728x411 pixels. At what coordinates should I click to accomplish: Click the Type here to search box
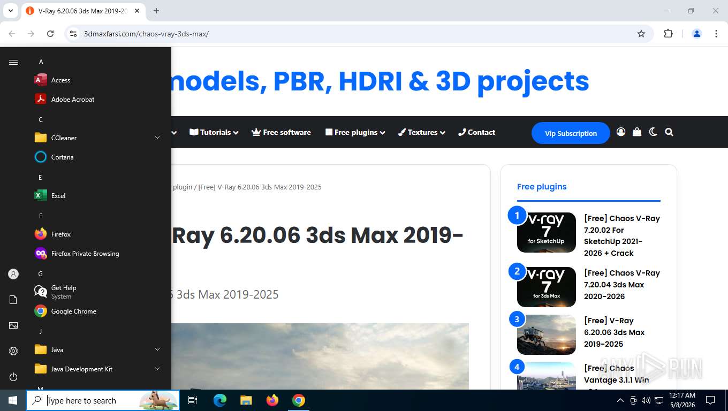click(x=103, y=400)
